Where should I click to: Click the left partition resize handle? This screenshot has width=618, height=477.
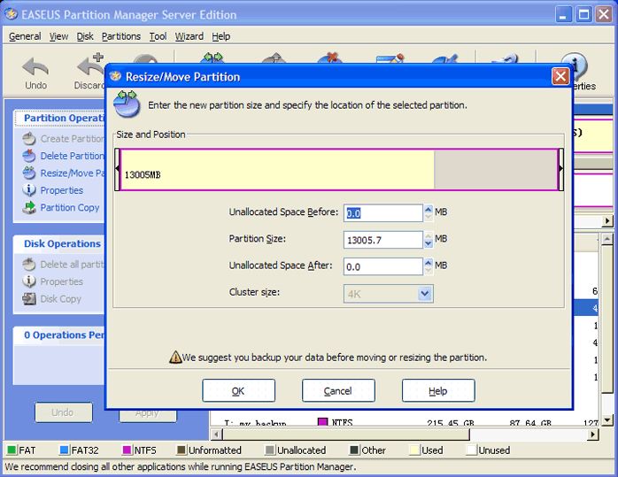tap(117, 169)
